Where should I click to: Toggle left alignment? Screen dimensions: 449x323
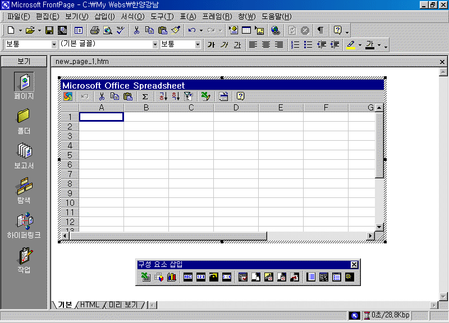[253, 45]
